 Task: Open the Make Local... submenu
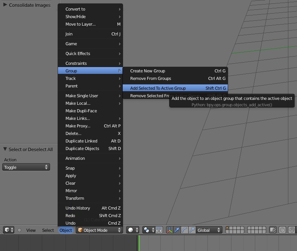coord(90,103)
